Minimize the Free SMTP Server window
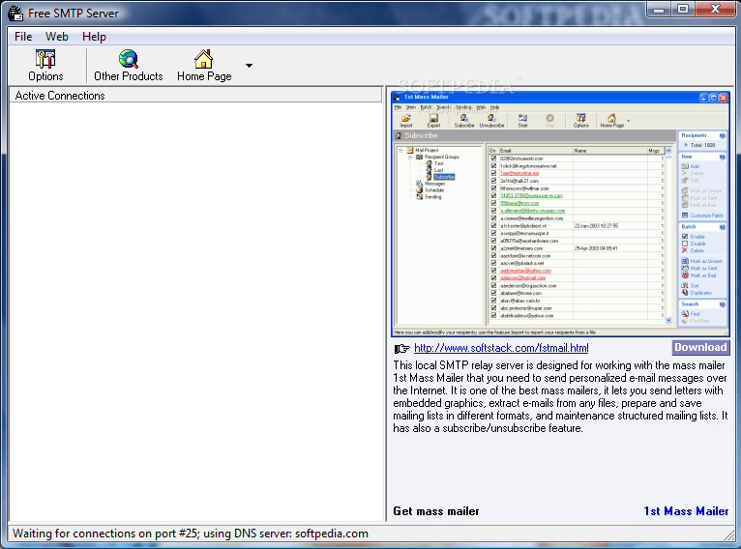This screenshot has width=741, height=549. click(x=659, y=9)
